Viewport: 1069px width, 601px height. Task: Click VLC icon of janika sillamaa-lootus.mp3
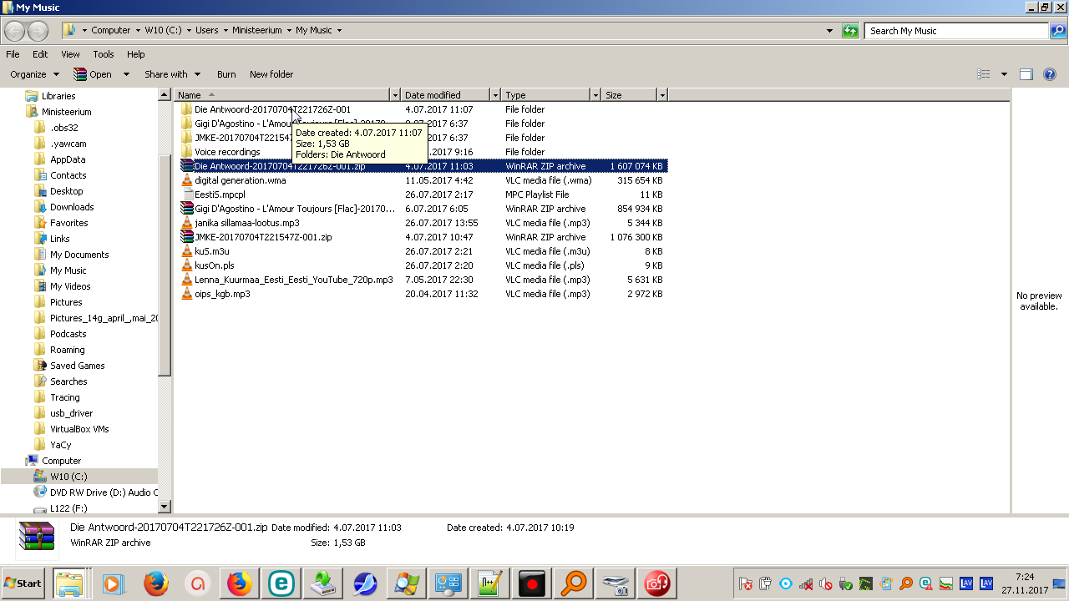[187, 223]
